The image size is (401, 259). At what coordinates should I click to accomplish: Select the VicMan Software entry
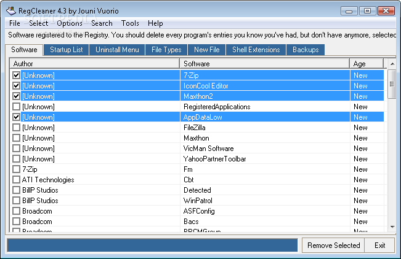(x=208, y=149)
